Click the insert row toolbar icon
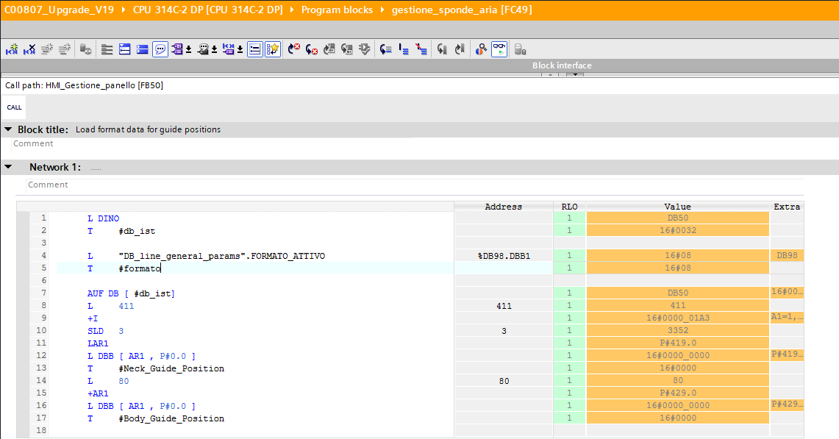 (47, 49)
